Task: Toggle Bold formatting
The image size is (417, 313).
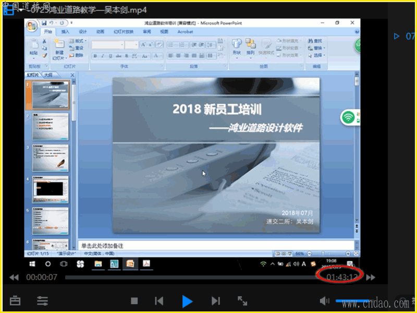Action: tap(95, 56)
